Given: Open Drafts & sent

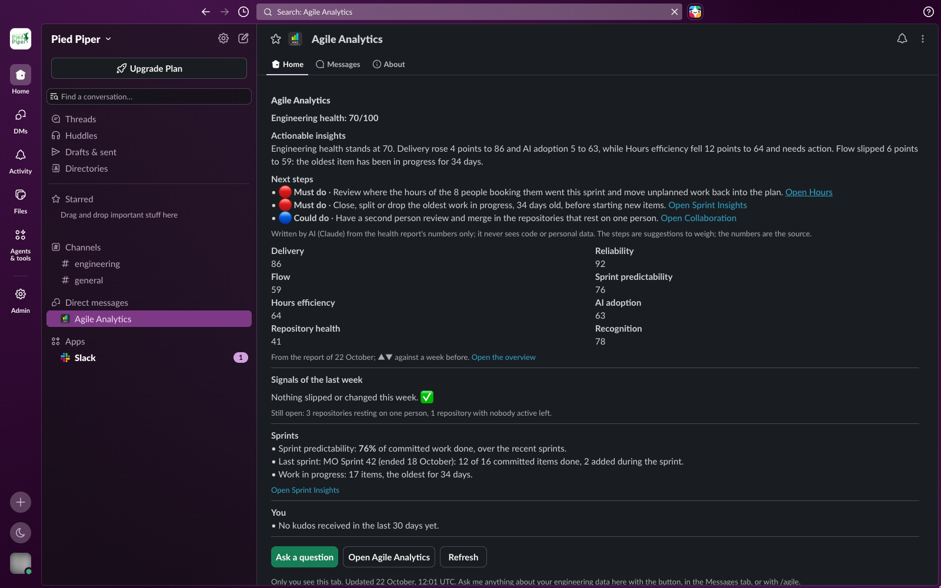Looking at the screenshot, I should 149,152.
